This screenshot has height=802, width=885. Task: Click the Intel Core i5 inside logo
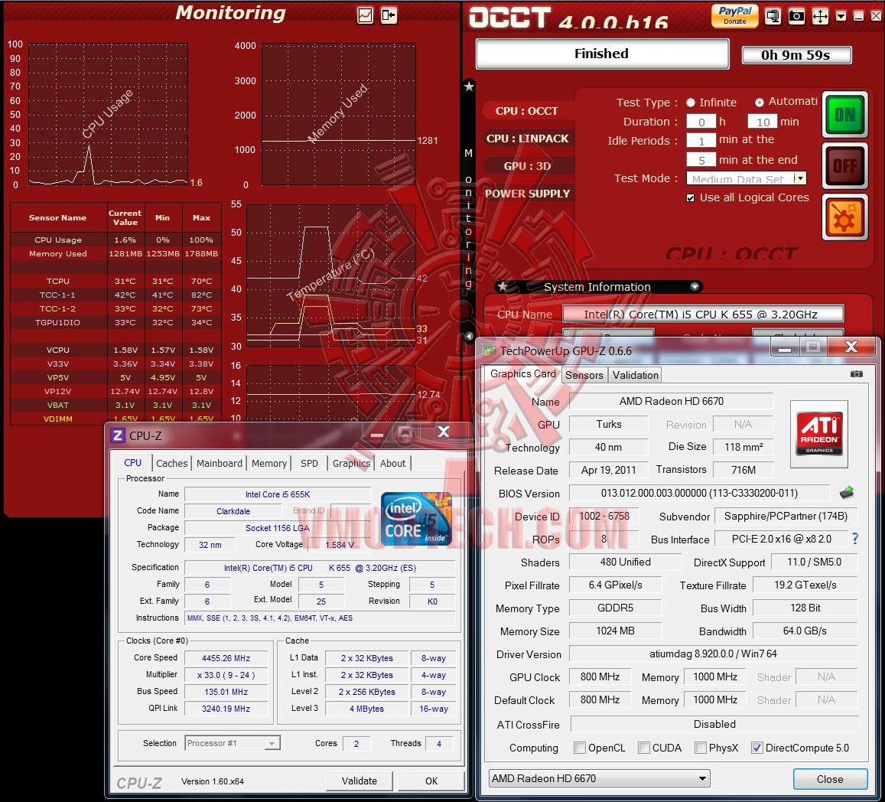(417, 519)
